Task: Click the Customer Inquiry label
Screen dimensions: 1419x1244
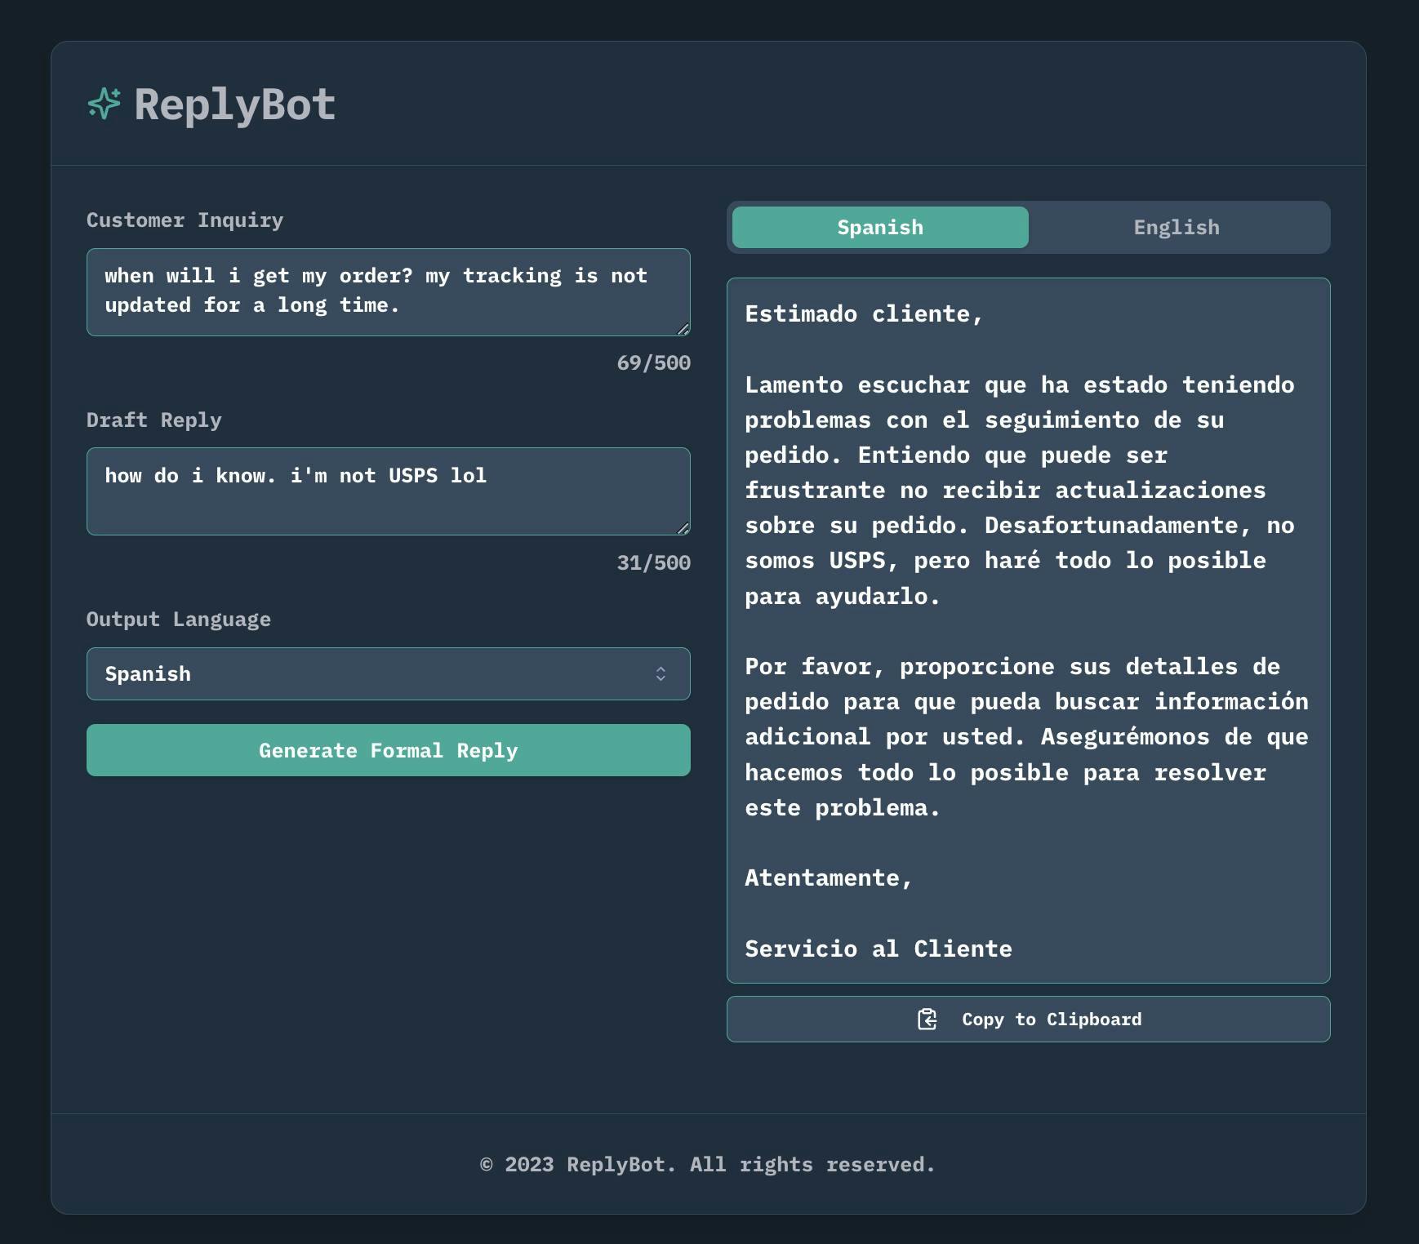Action: coord(185,220)
